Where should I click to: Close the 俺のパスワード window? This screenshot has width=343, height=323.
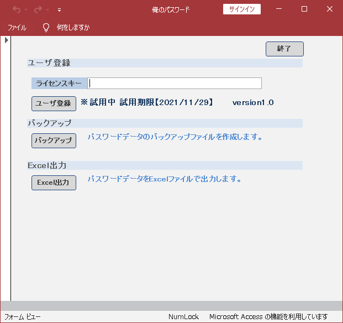(329, 9)
